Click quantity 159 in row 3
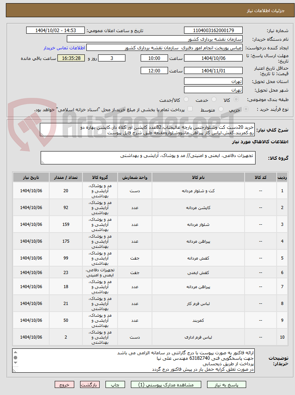 66,224
